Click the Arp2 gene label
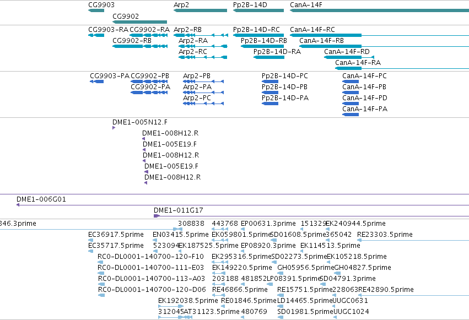Image resolution: width=469 pixels, height=320 pixels. [181, 5]
